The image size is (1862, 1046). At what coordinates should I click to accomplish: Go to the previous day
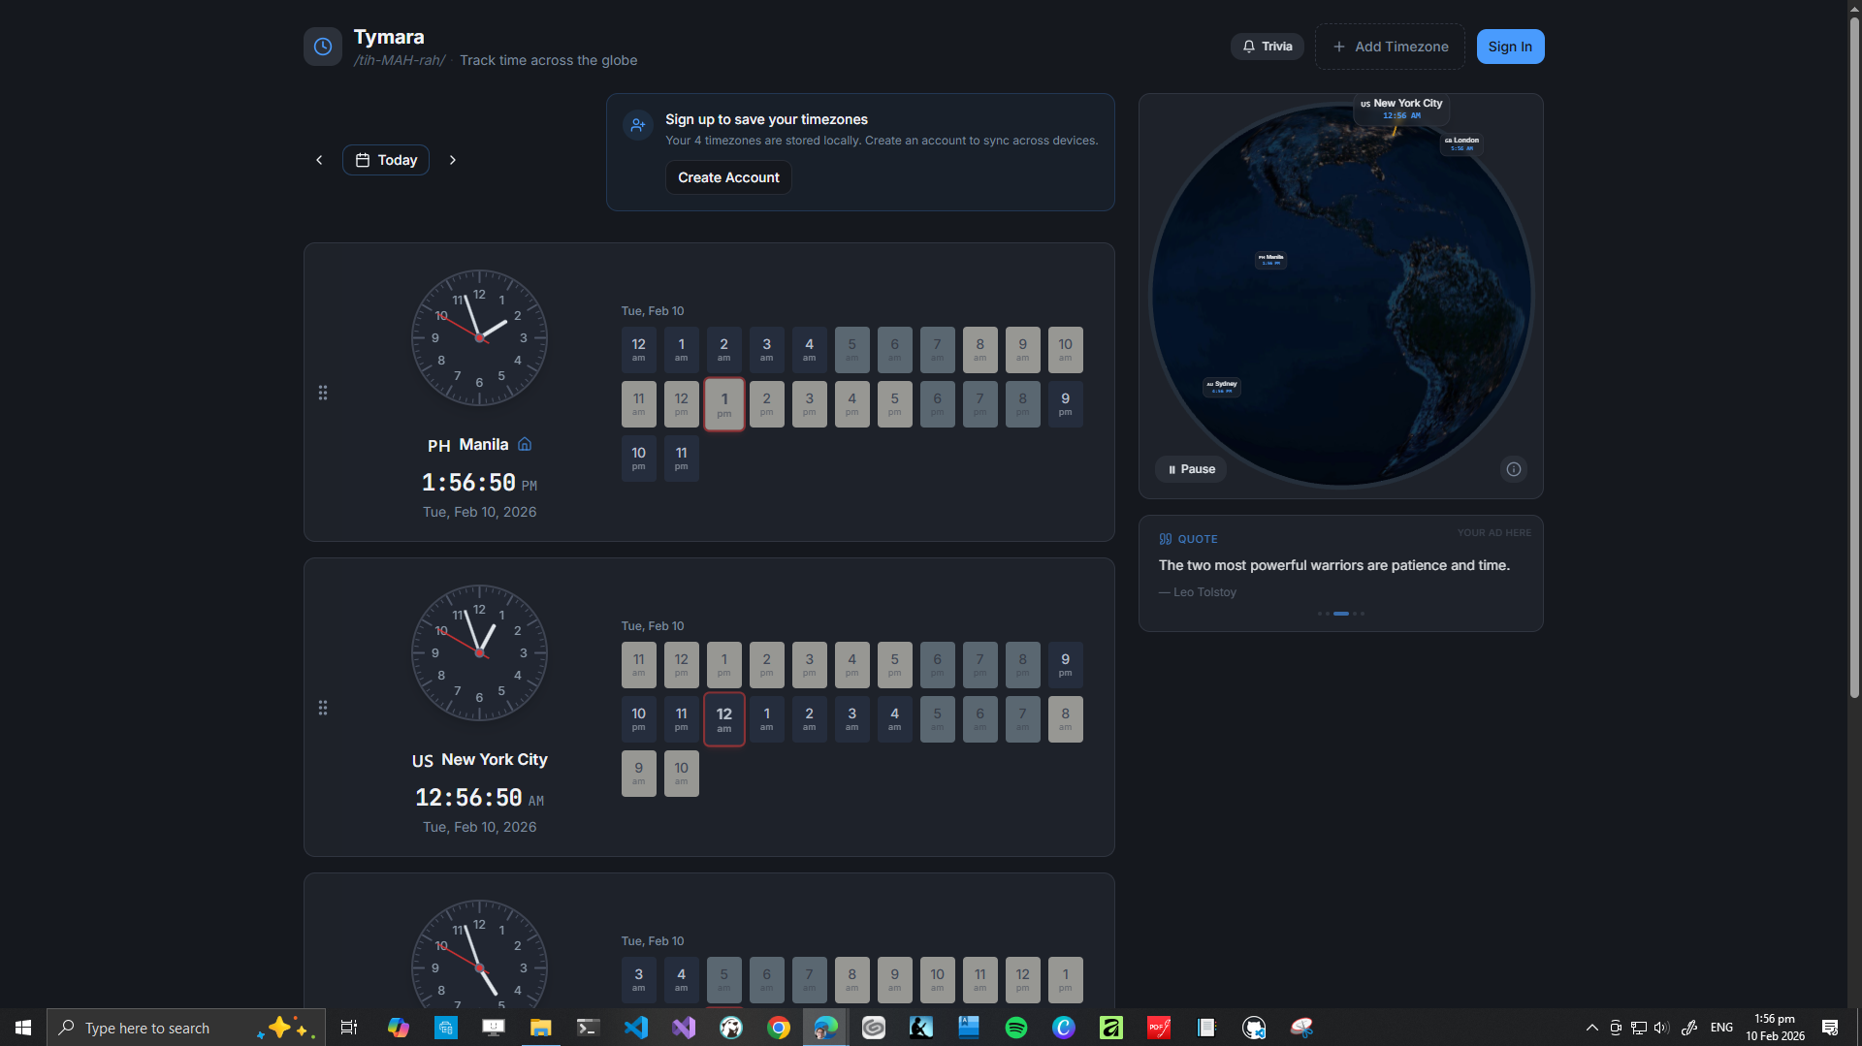[319, 160]
